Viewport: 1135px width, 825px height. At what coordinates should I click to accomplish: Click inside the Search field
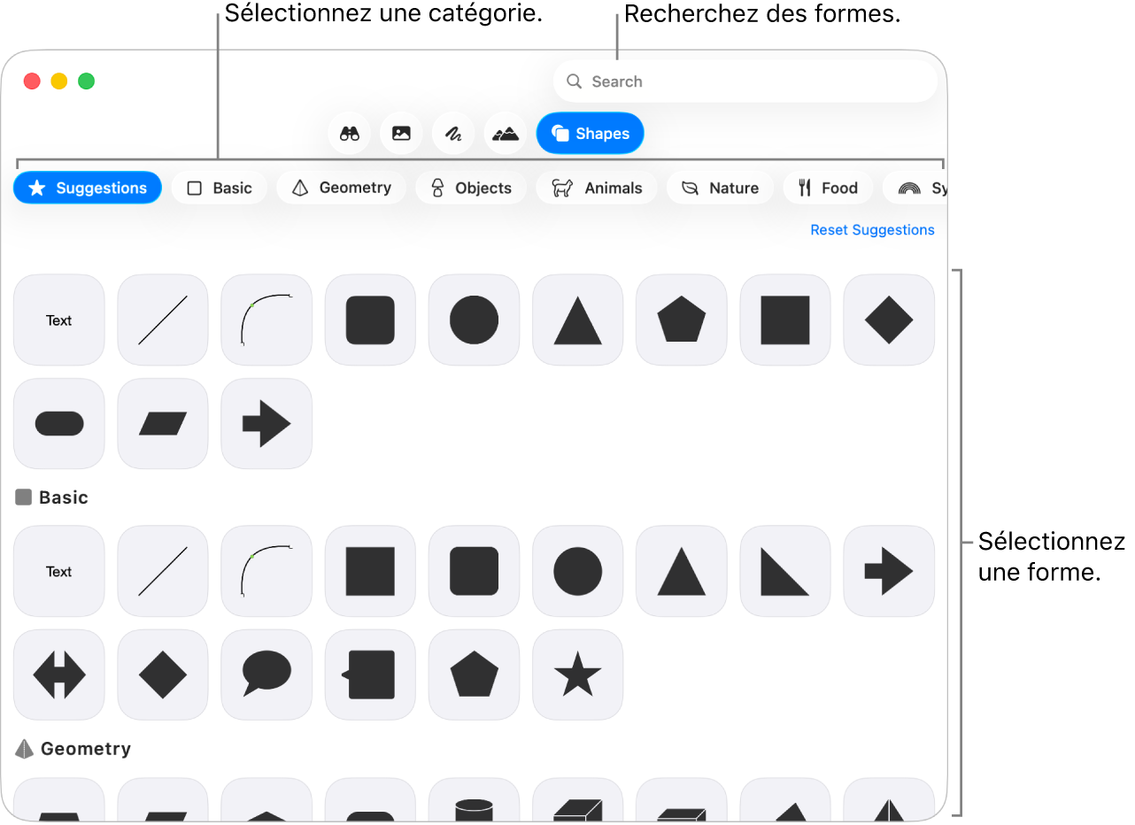tap(745, 81)
